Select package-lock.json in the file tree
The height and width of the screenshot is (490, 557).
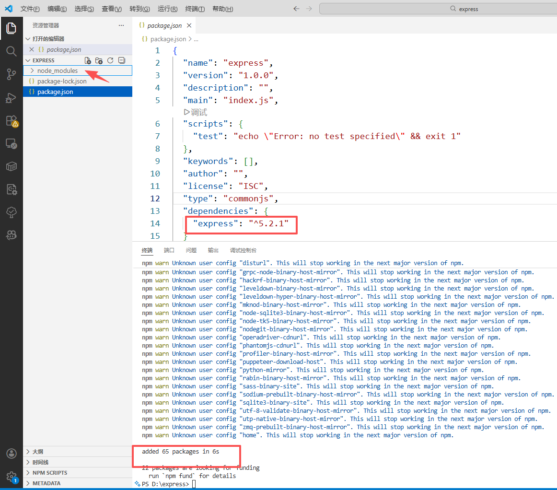coord(62,82)
